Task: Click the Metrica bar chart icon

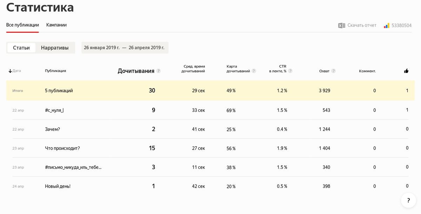Action: pos(387,26)
